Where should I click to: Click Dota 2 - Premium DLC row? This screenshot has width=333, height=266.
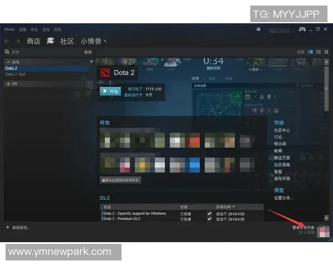point(183,219)
